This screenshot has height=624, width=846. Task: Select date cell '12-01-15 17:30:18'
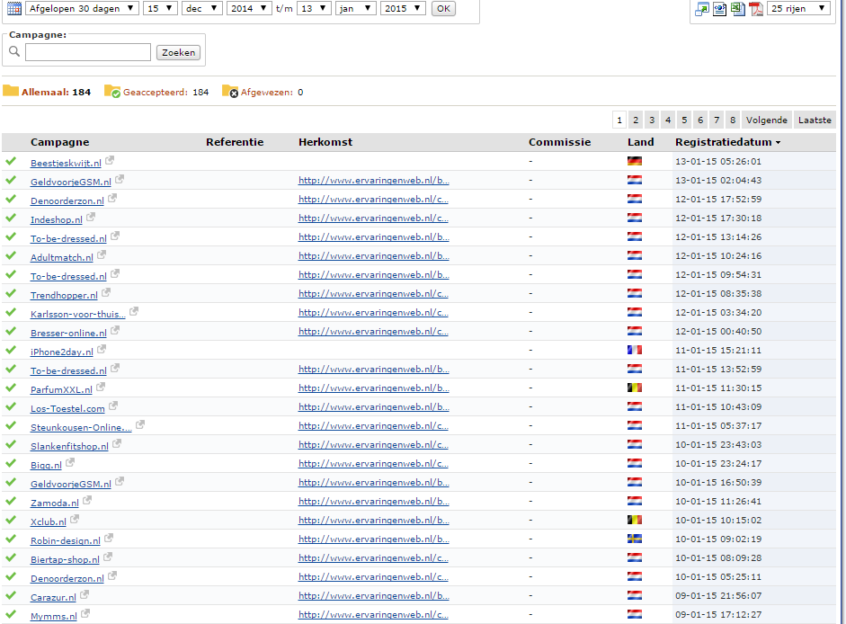pos(718,218)
